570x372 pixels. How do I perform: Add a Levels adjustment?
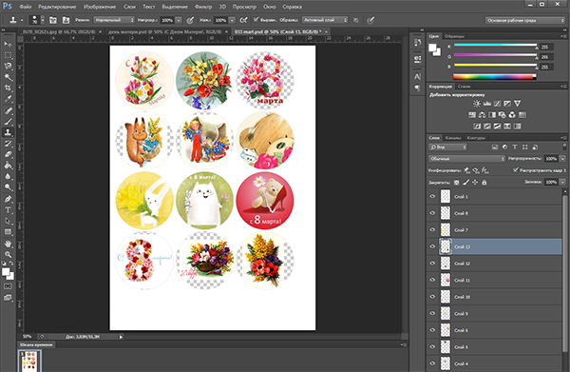[x=487, y=104]
